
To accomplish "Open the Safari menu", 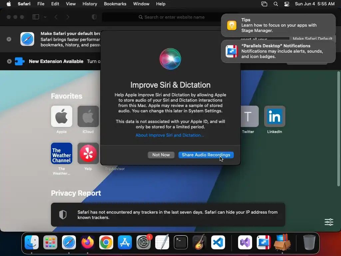I will coord(24,4).
